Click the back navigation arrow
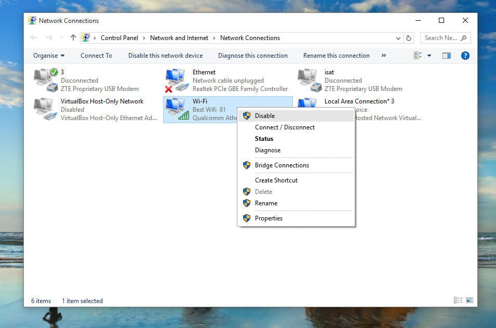Viewport: 496px width, 328px height. click(34, 37)
